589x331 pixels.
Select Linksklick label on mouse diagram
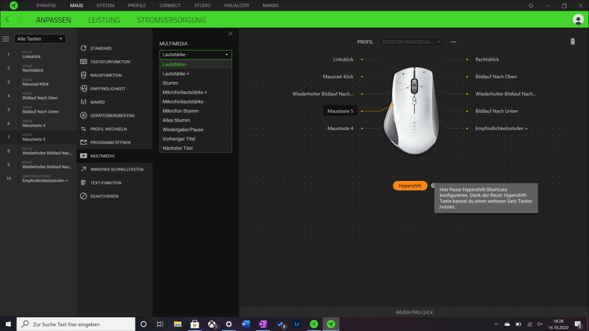click(343, 59)
